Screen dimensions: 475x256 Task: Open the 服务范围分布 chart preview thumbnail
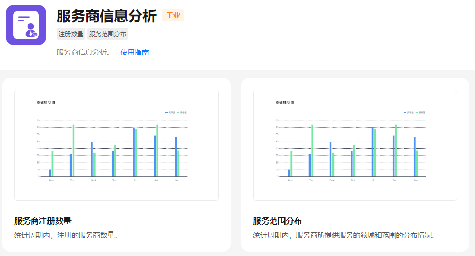pyautogui.click(x=355, y=145)
